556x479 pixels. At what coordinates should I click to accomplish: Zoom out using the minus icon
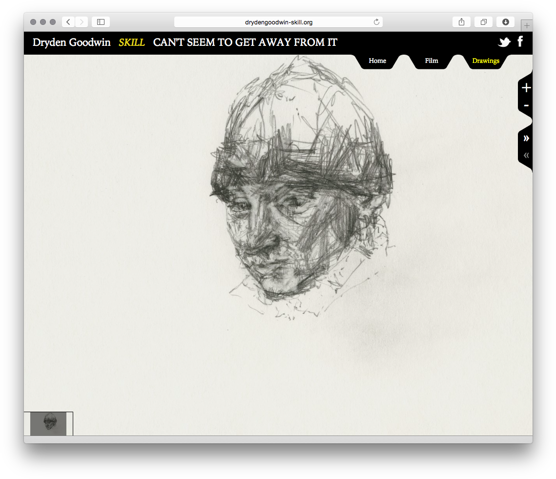pos(526,105)
